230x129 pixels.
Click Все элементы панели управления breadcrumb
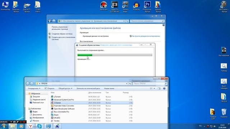click(77, 21)
